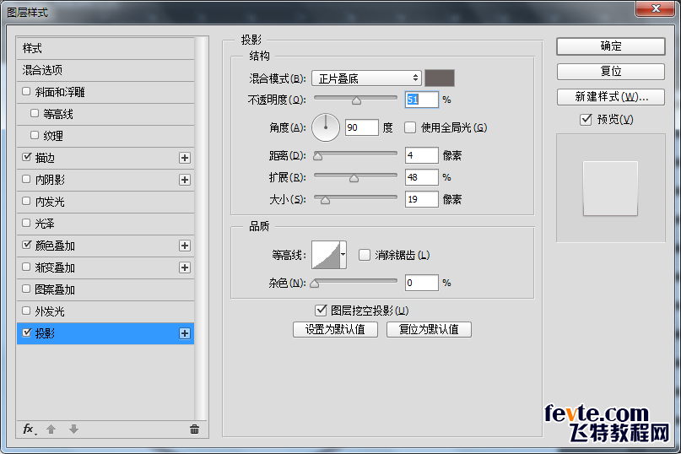Select 样式 in the left list

click(105, 48)
